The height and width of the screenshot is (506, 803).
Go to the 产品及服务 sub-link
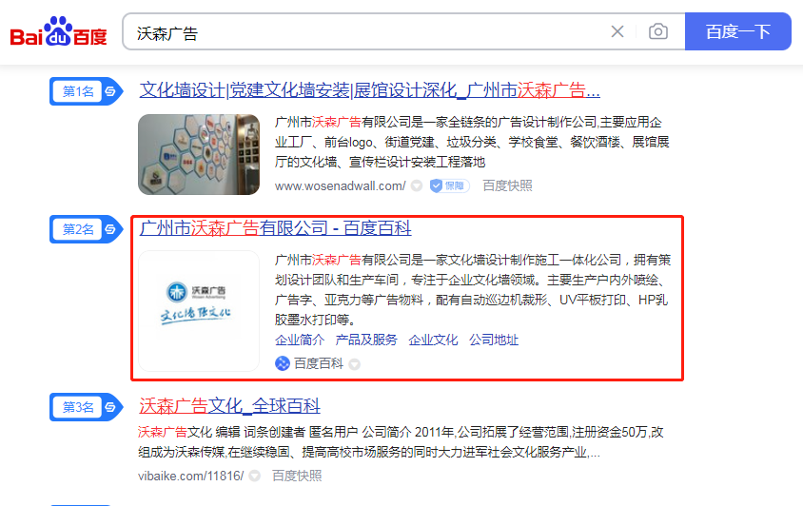[x=366, y=340]
